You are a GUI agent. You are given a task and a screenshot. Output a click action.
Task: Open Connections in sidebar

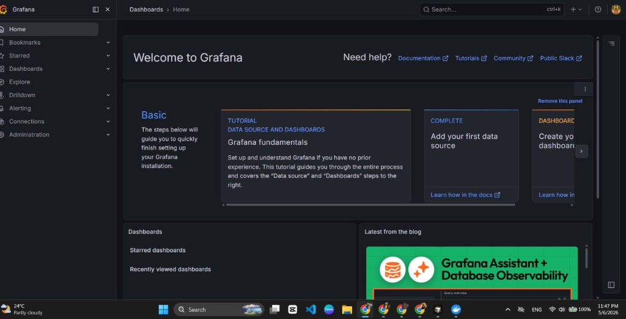(27, 122)
